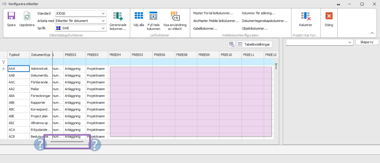Select the ABA typkod cell
The image size is (380, 163).
pos(18,96)
